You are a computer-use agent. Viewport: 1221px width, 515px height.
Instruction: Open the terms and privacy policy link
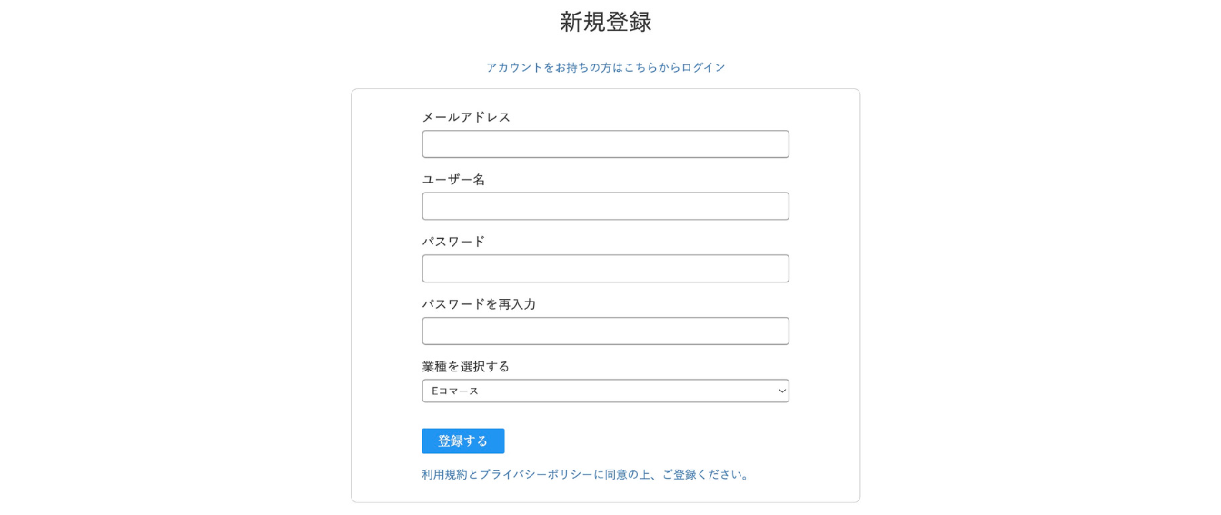coord(587,474)
